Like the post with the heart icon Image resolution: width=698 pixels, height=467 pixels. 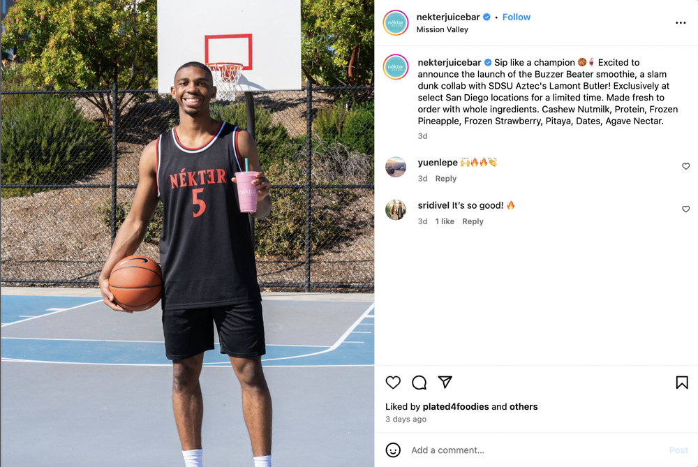392,383
